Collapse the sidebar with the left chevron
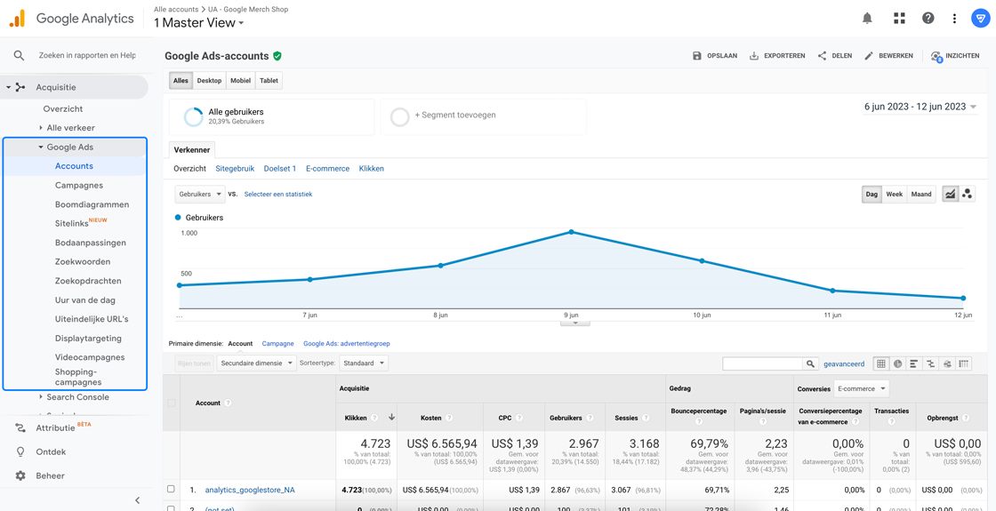The width and height of the screenshot is (996, 511). pyautogui.click(x=138, y=500)
